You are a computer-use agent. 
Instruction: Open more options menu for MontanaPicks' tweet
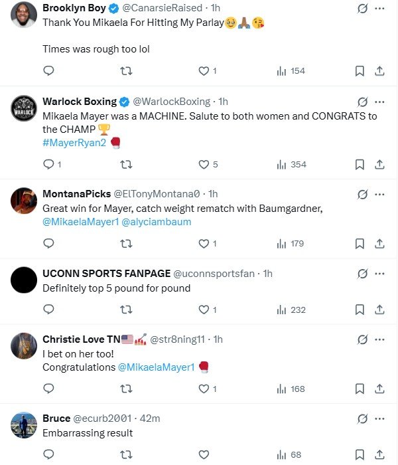point(379,194)
